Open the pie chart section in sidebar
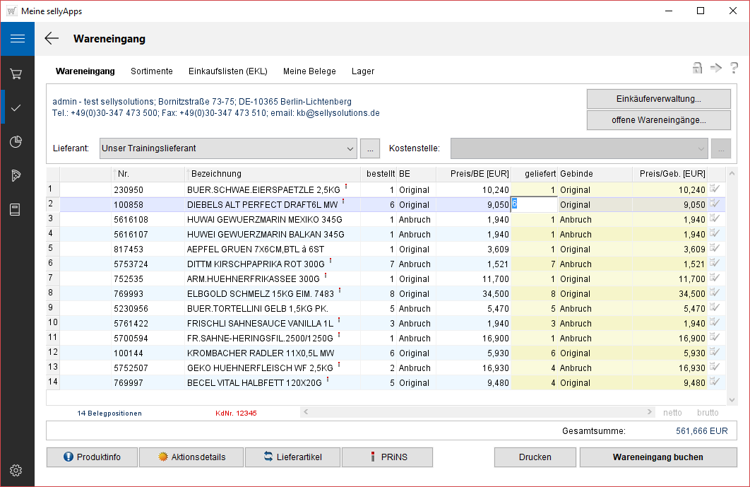 click(x=17, y=142)
